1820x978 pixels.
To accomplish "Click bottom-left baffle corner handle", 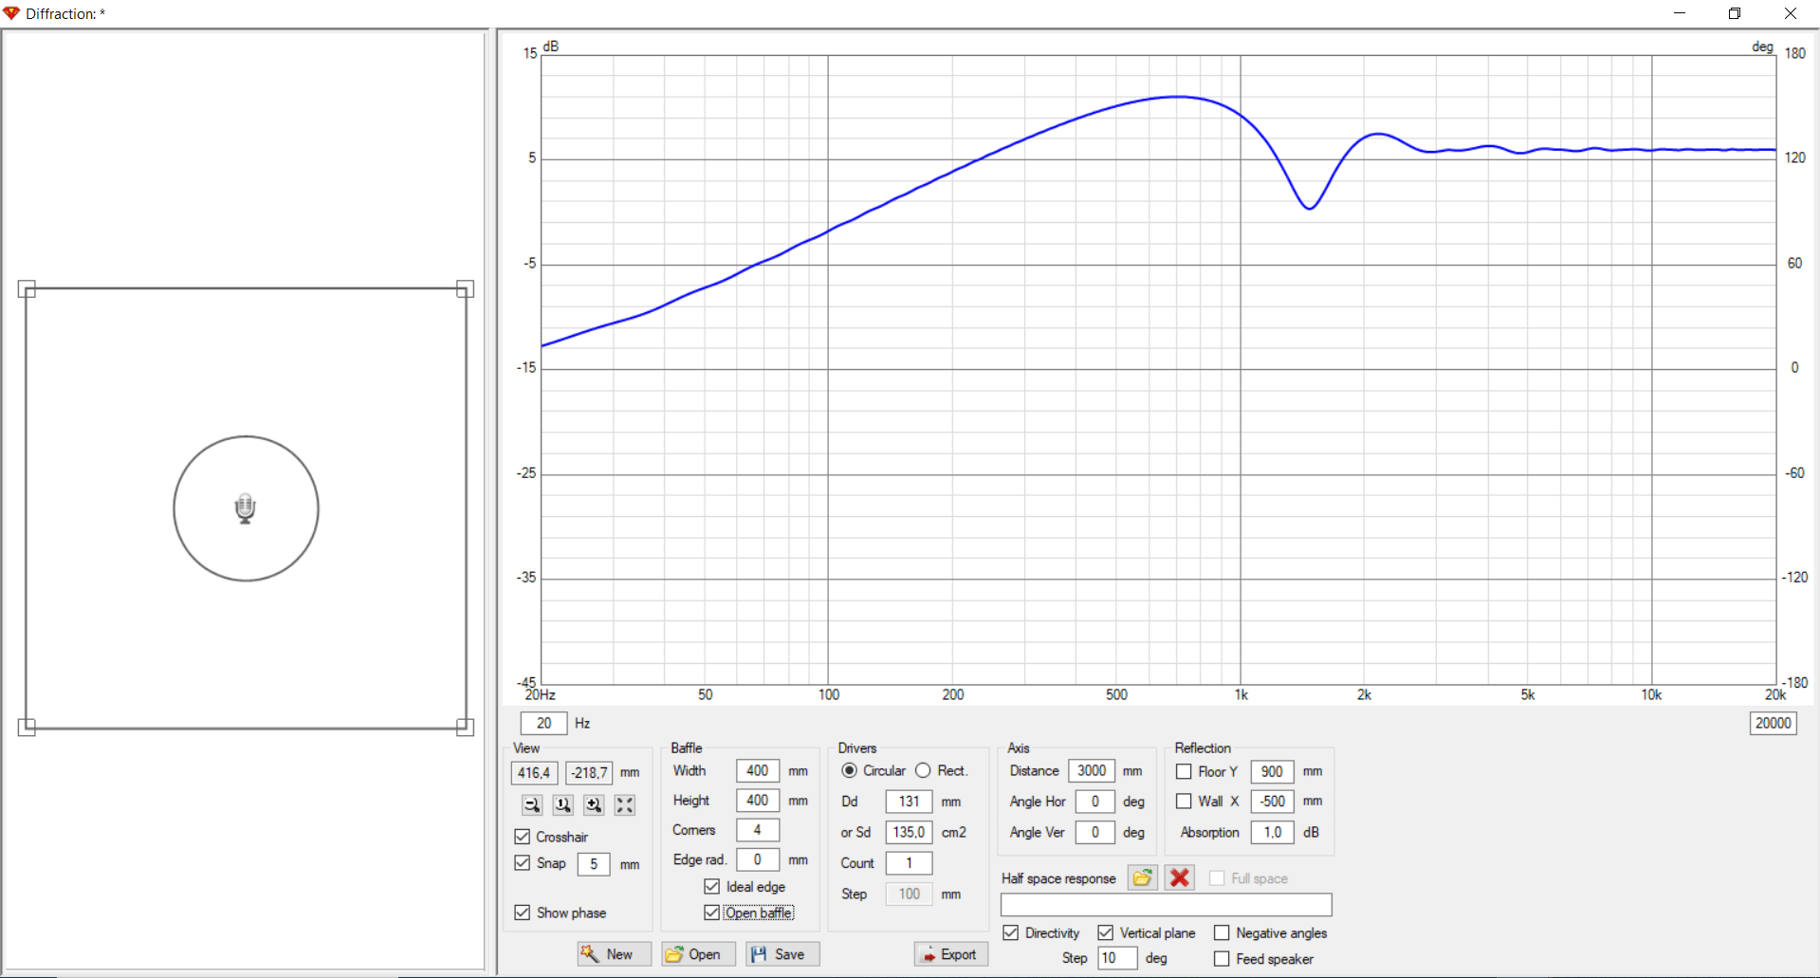I will point(27,728).
